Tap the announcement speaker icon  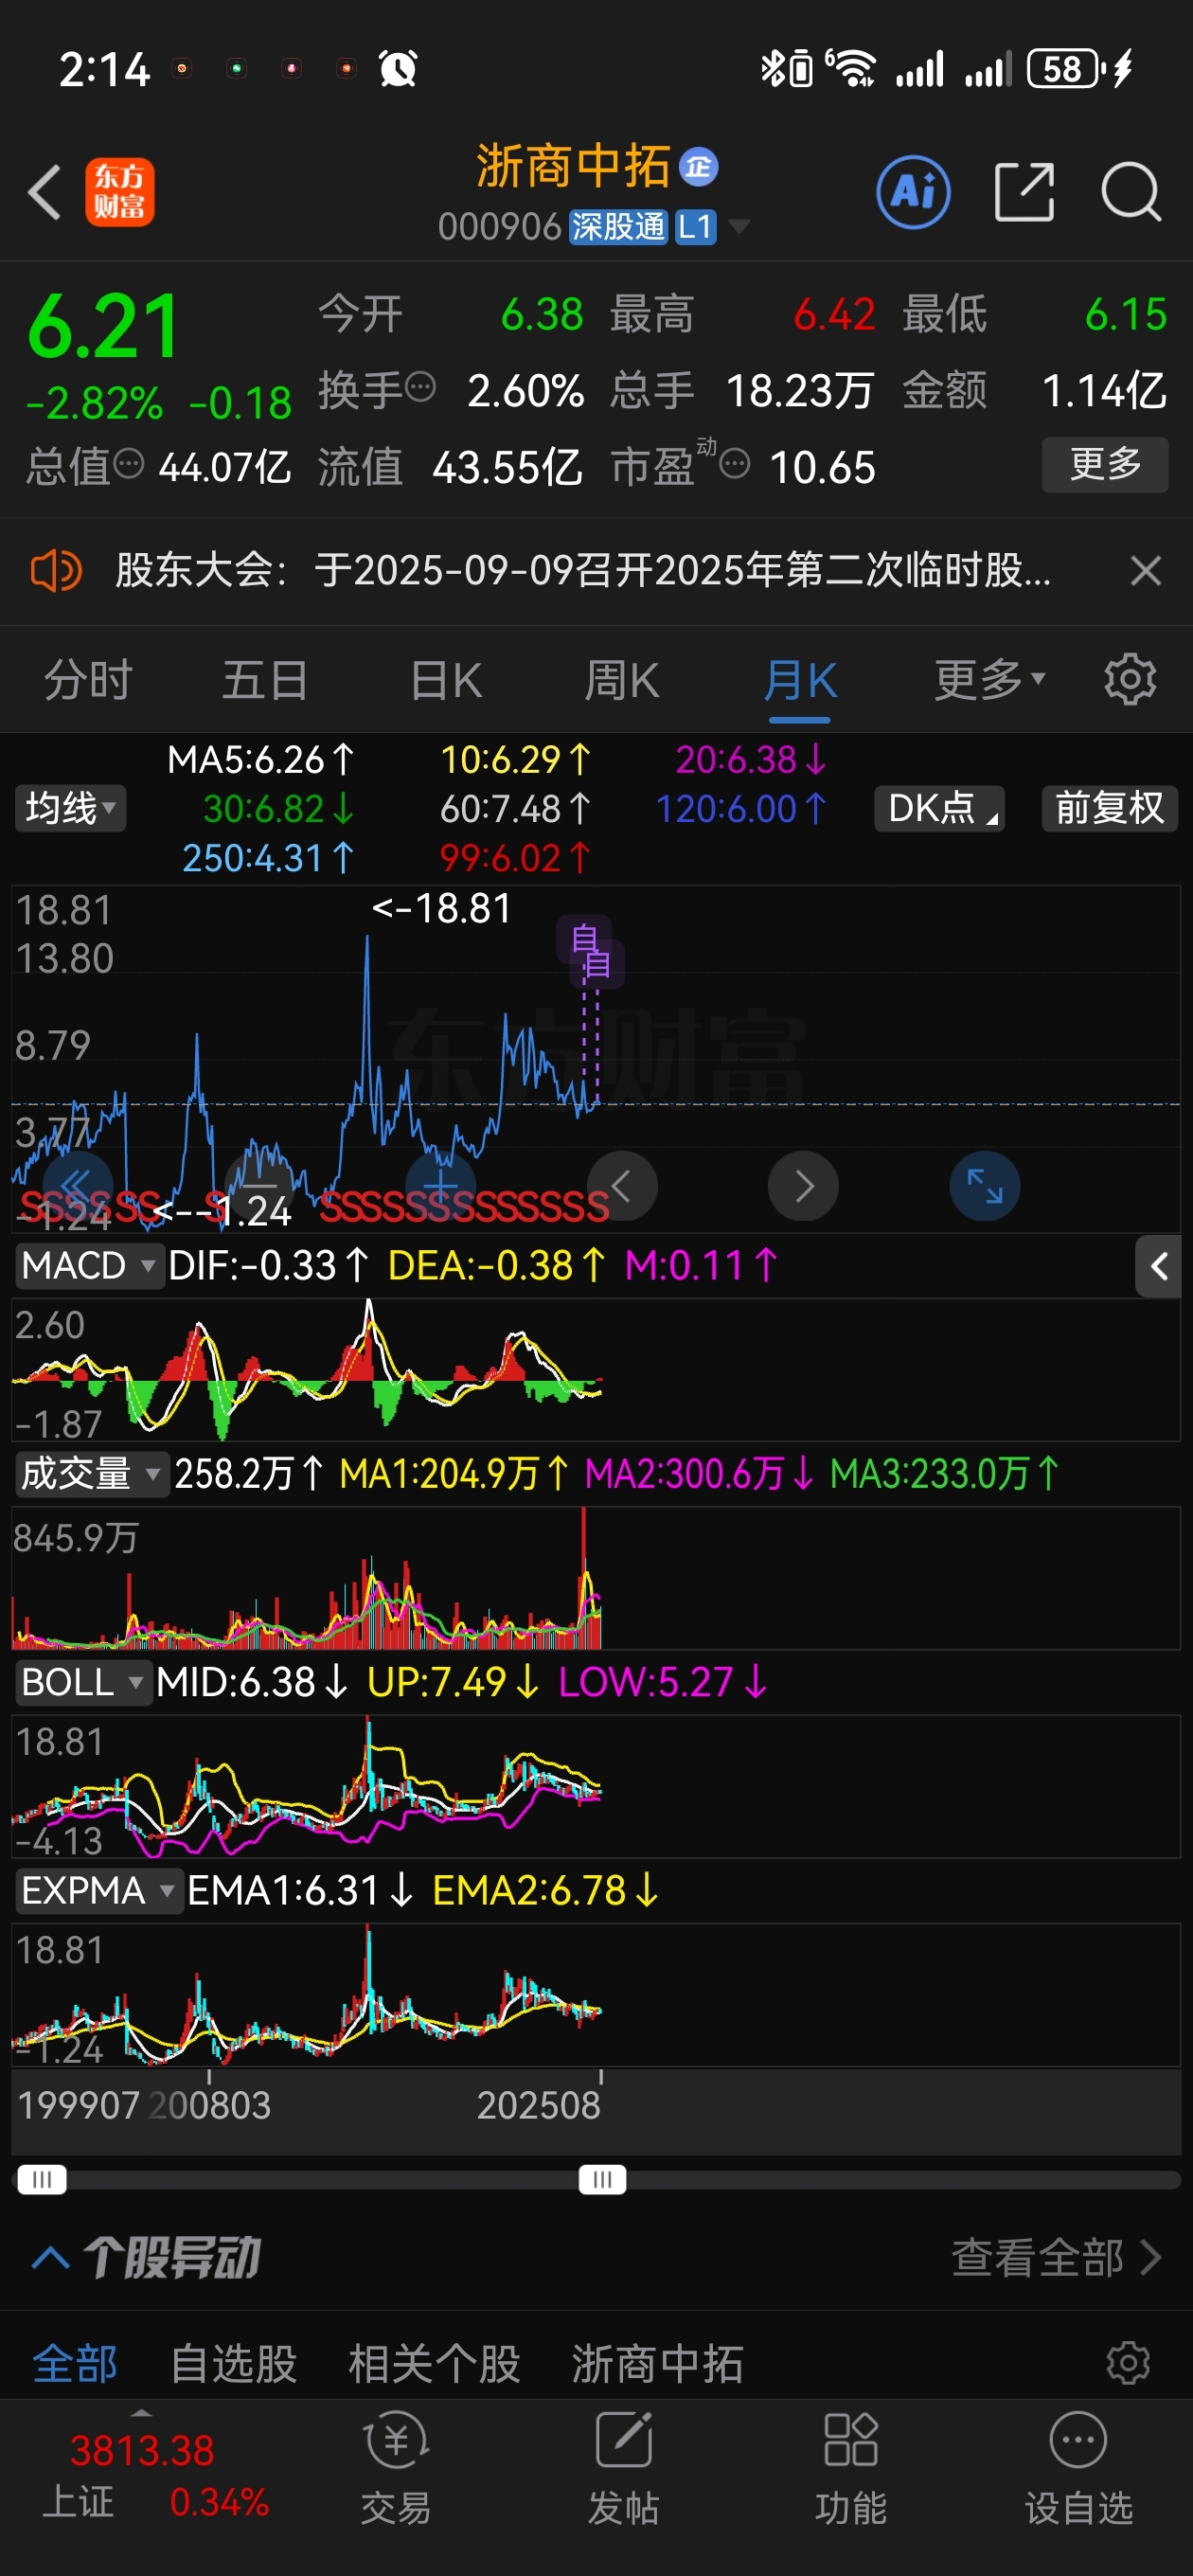[x=55, y=571]
